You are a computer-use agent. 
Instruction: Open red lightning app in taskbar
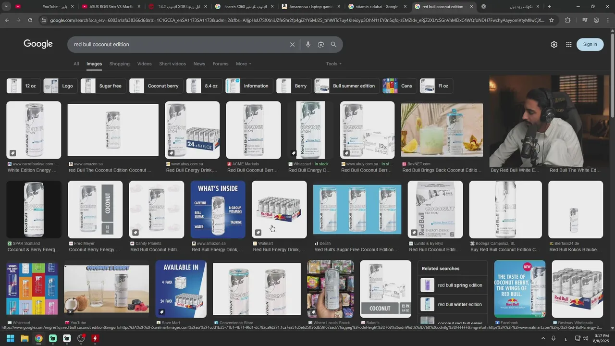(x=95, y=338)
